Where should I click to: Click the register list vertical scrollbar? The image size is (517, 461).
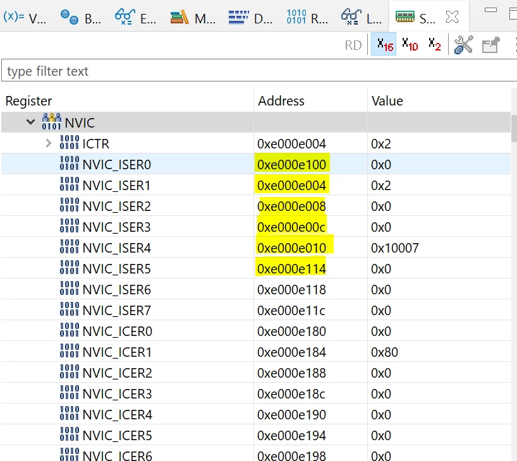coord(514,128)
